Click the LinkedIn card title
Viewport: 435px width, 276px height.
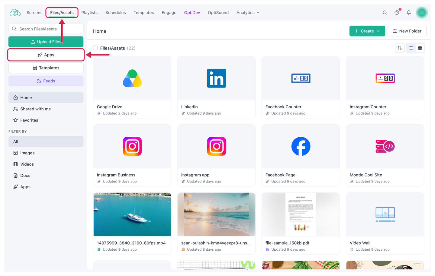click(189, 107)
